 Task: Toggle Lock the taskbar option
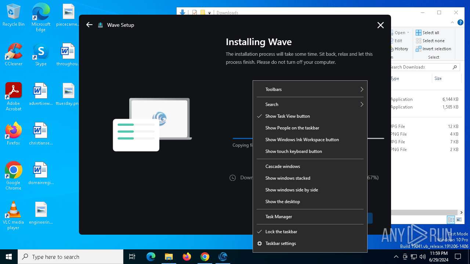[310, 232]
